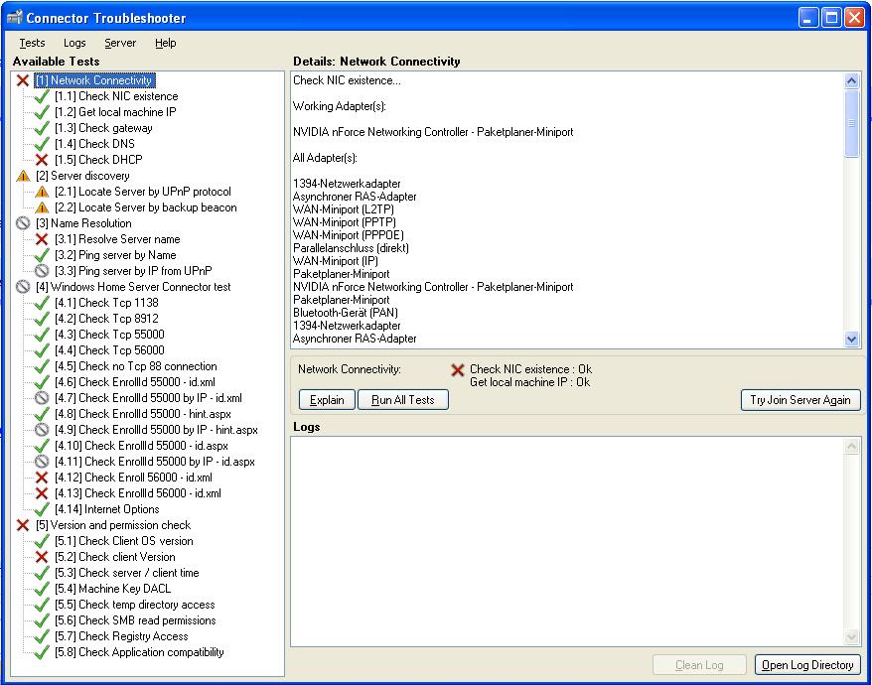Select [5] Version and permission check node

[x=113, y=525]
